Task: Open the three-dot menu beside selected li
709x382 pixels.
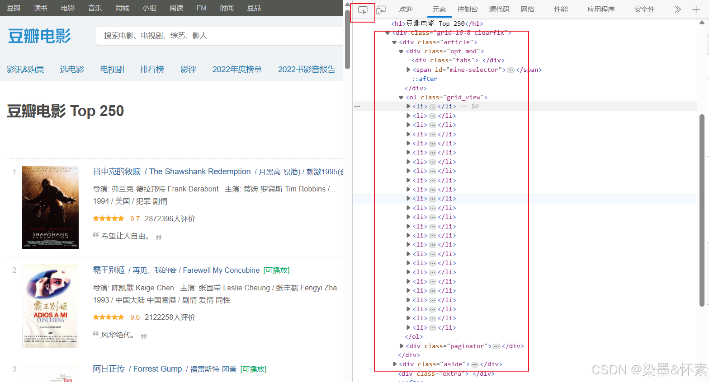Action: pos(357,107)
